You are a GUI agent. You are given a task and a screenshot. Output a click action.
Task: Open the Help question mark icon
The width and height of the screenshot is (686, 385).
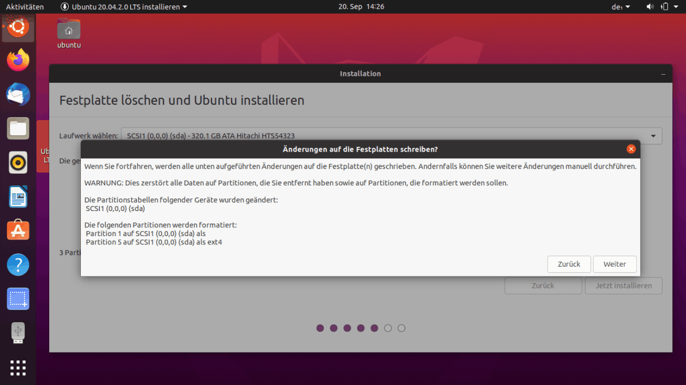(x=18, y=265)
